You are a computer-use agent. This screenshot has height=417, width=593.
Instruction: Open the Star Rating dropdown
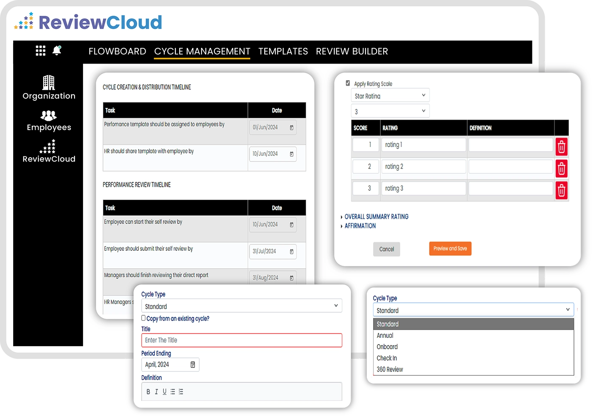point(390,95)
